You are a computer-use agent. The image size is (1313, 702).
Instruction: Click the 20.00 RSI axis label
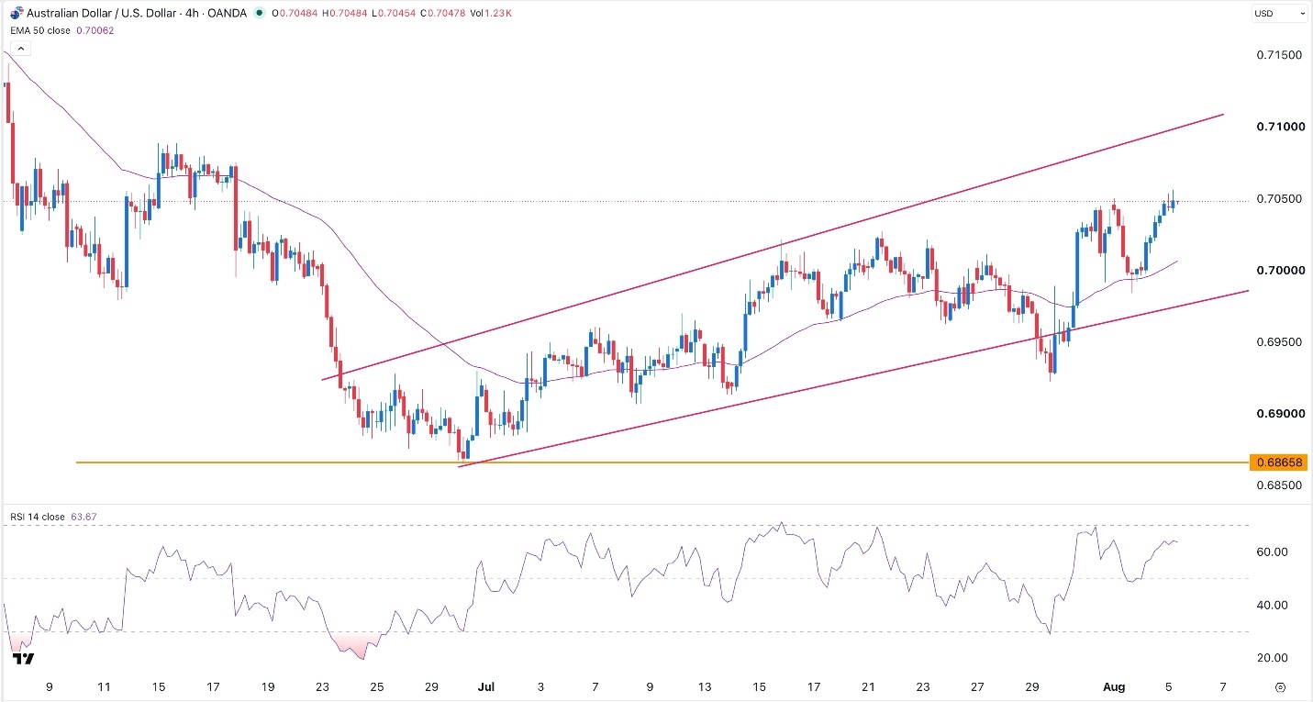click(x=1274, y=658)
